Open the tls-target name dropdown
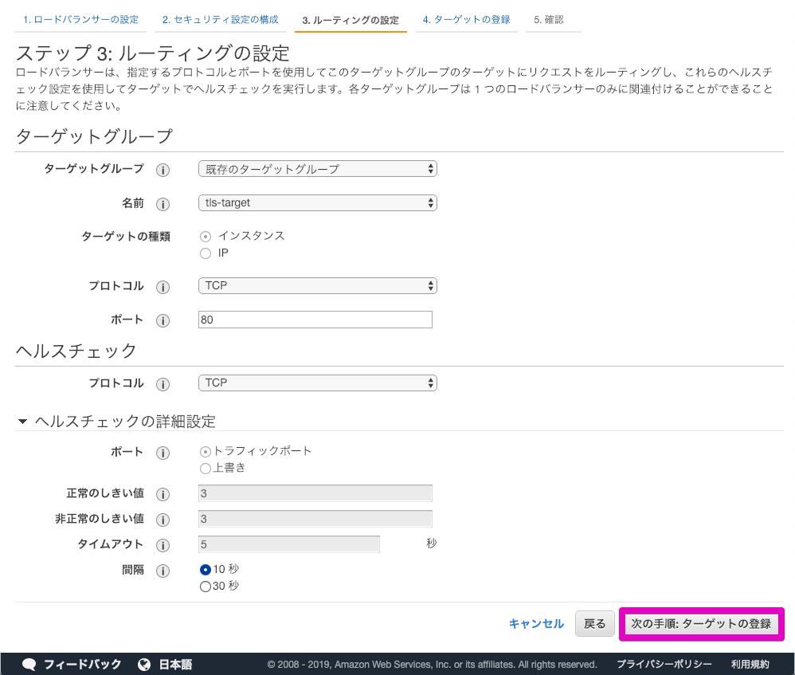 pyautogui.click(x=317, y=203)
